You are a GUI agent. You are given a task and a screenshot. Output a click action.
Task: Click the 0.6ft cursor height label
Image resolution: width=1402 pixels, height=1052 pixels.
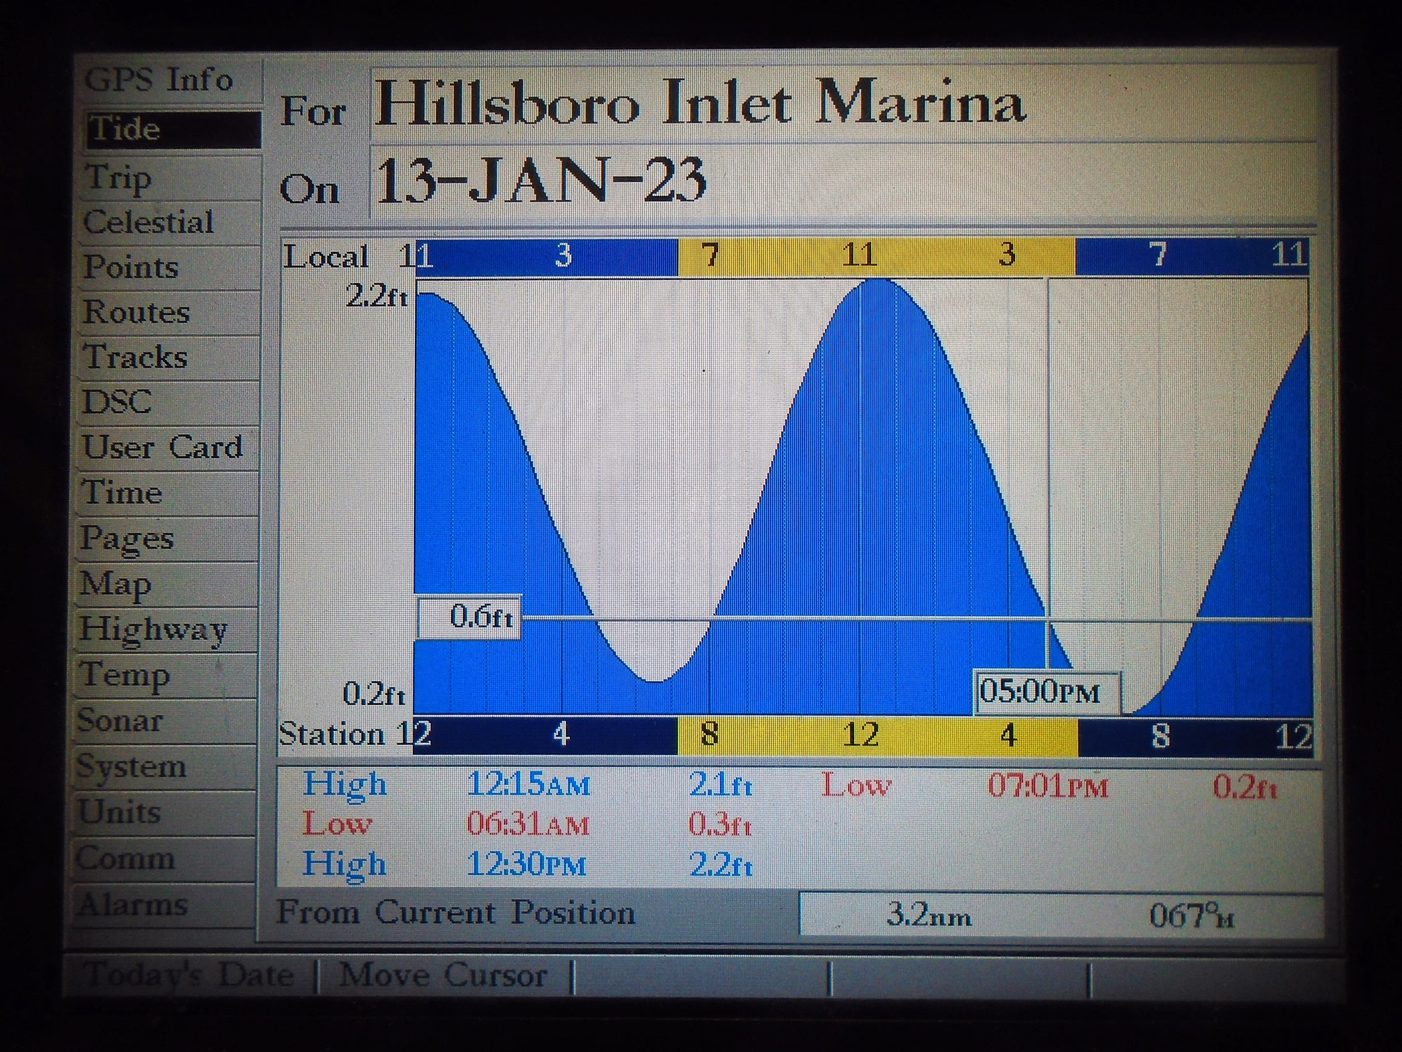tap(469, 616)
